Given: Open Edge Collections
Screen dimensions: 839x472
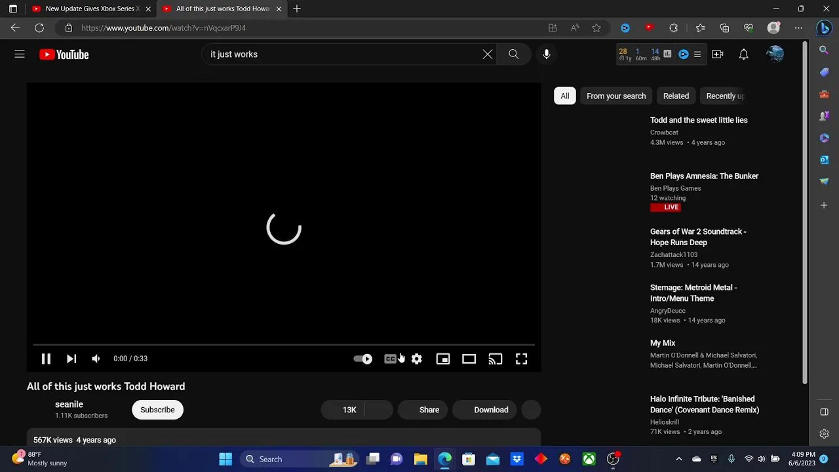Looking at the screenshot, I should point(724,28).
